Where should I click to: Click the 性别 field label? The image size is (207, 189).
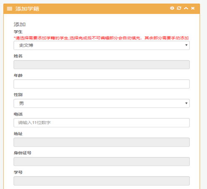click(18, 95)
